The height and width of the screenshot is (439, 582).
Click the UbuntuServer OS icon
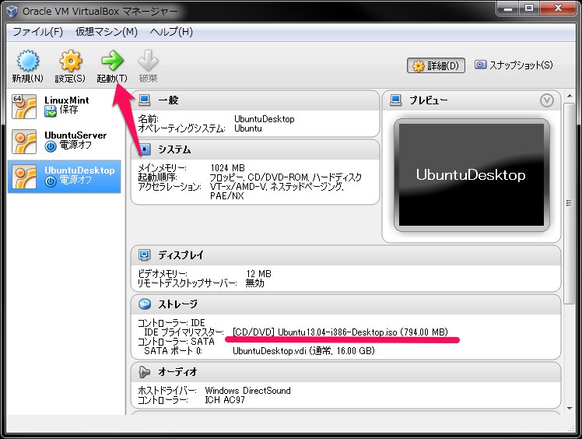click(x=24, y=142)
